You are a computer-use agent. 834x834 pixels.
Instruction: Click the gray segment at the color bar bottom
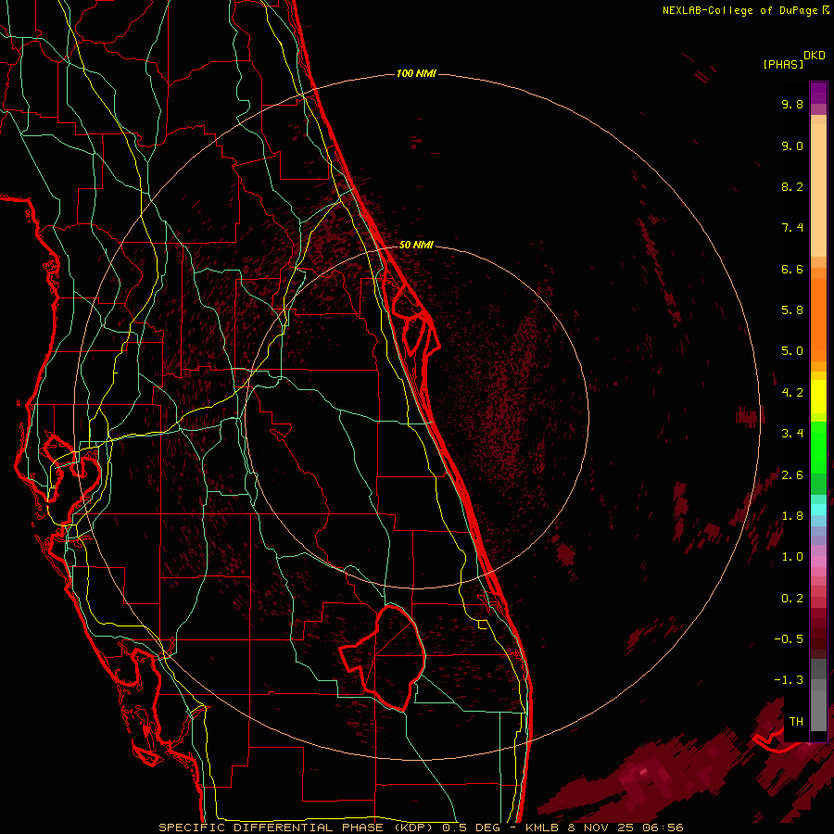coord(818,705)
